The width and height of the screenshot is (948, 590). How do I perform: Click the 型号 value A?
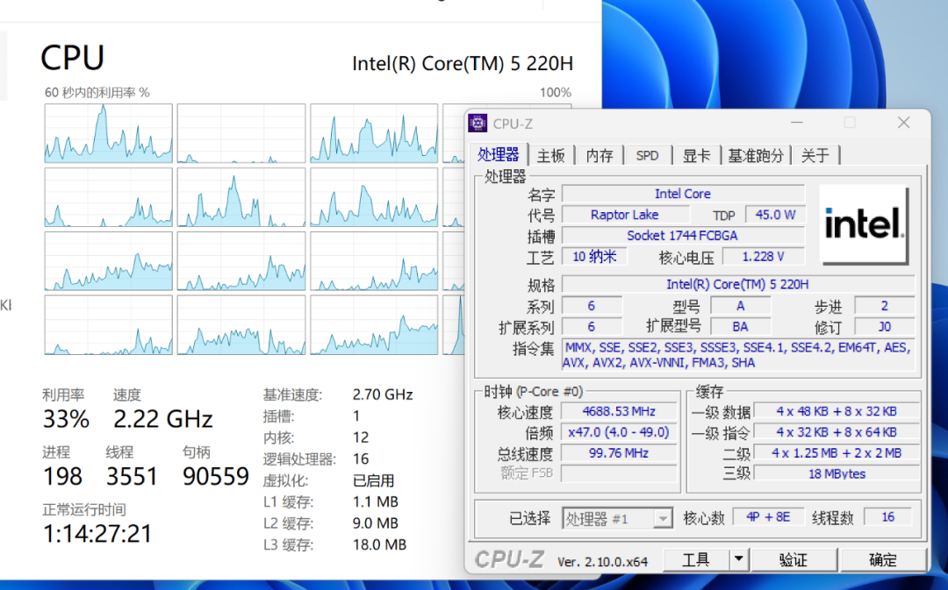[x=740, y=306]
